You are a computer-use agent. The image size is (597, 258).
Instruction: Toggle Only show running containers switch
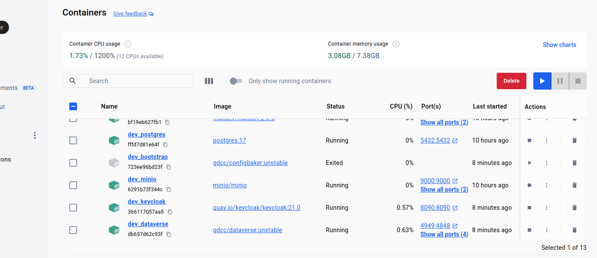click(x=236, y=81)
